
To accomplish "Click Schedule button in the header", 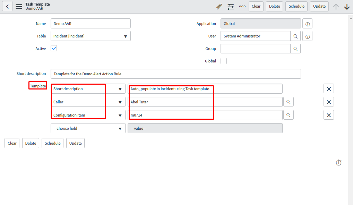I will (296, 6).
